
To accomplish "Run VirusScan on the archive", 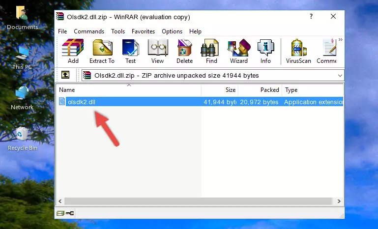I will [x=298, y=51].
